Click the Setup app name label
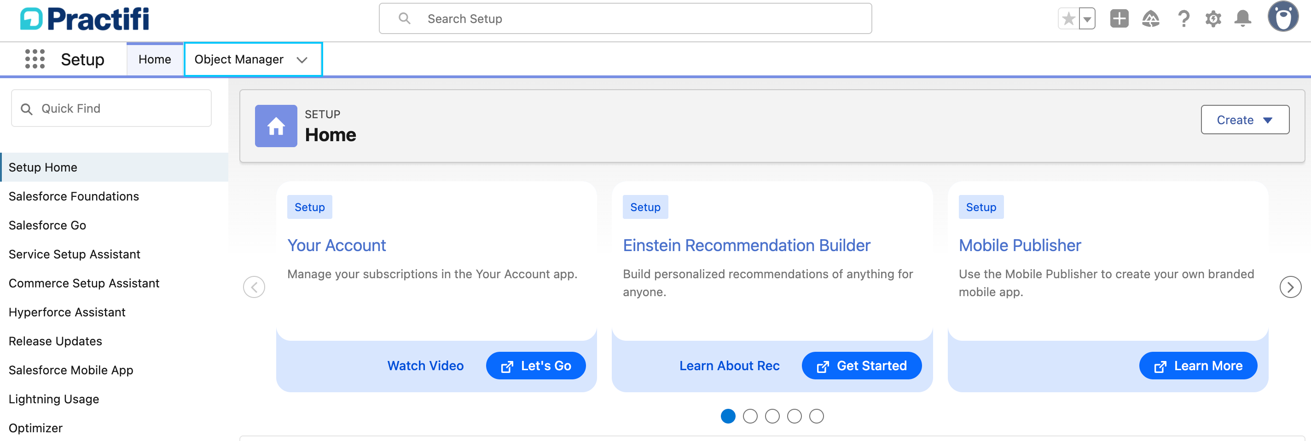 tap(82, 59)
